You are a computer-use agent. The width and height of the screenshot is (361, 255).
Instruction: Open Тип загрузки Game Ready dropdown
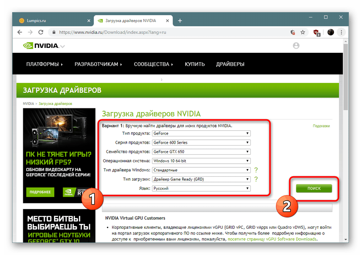click(x=201, y=179)
